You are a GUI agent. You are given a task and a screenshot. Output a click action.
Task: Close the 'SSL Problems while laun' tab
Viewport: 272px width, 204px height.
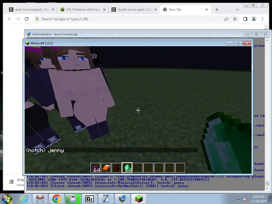[104, 10]
